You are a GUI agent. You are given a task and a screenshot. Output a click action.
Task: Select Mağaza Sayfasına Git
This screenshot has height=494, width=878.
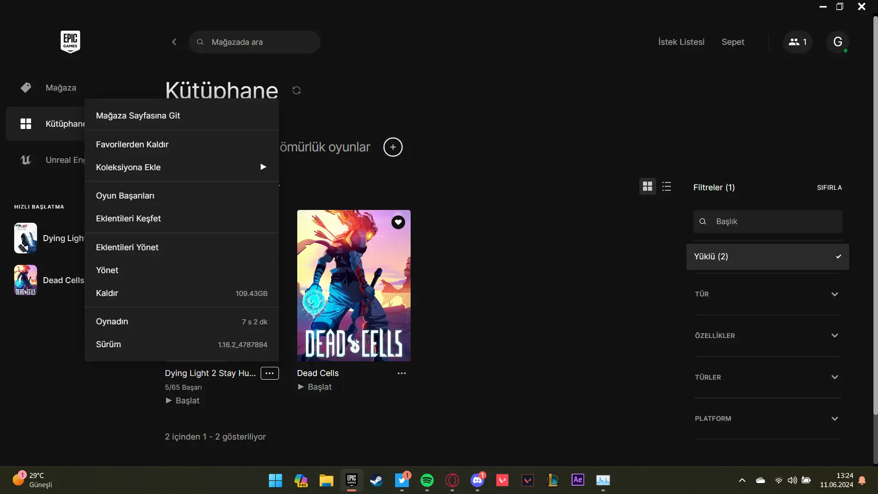pos(182,116)
